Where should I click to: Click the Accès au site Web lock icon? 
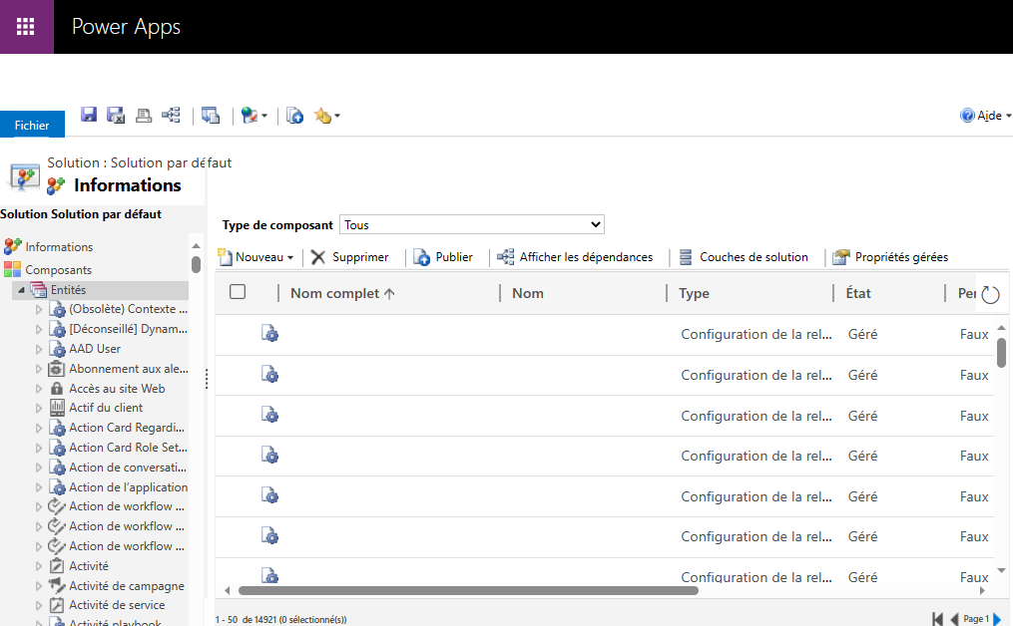[x=57, y=389]
